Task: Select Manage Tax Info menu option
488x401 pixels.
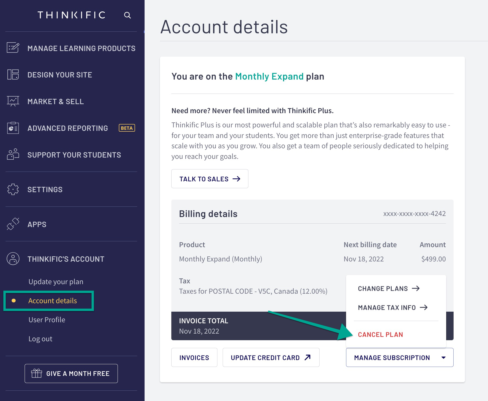Action: coord(392,307)
